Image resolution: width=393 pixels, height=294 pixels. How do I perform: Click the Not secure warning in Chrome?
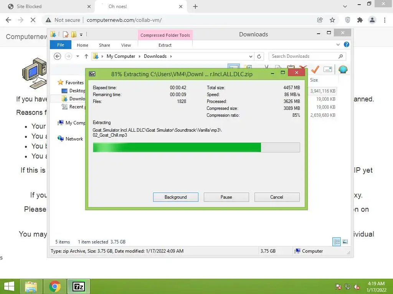pyautogui.click(x=63, y=20)
